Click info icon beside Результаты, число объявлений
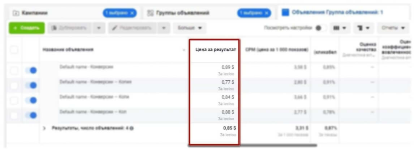The image size is (414, 149). click(131, 128)
